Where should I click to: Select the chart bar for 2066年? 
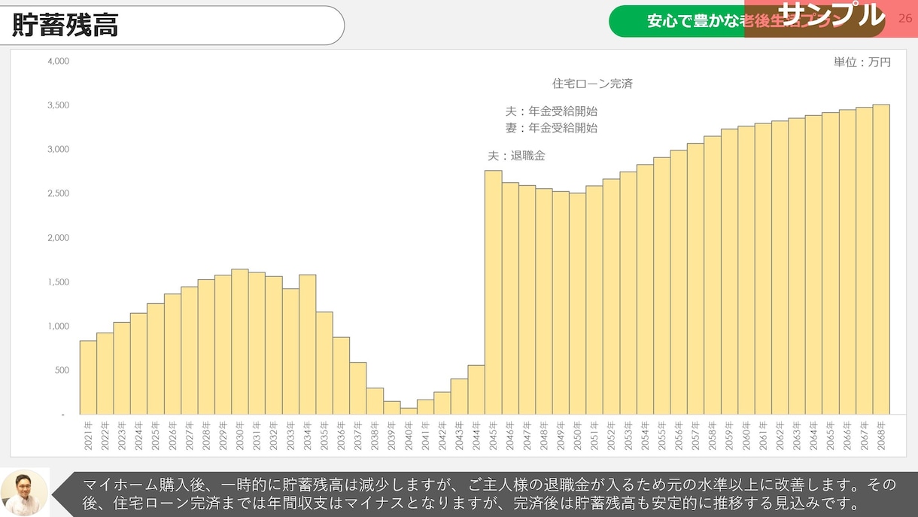tap(847, 262)
